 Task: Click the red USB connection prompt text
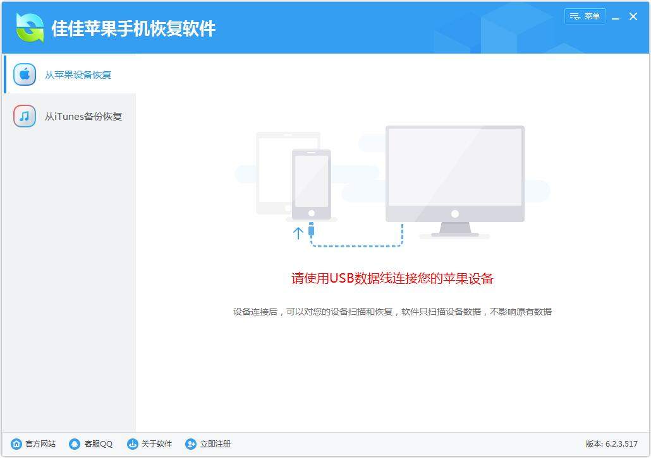(392, 278)
